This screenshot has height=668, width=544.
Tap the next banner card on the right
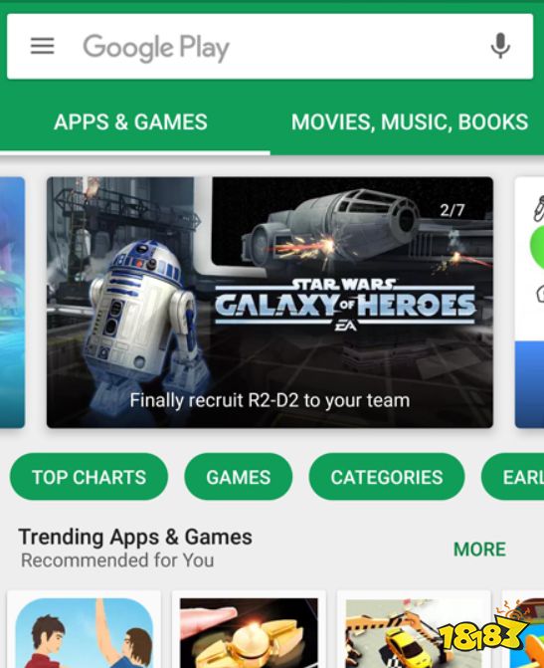[x=529, y=302]
